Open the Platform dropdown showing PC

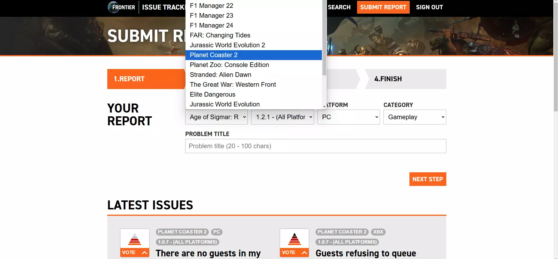pos(349,117)
